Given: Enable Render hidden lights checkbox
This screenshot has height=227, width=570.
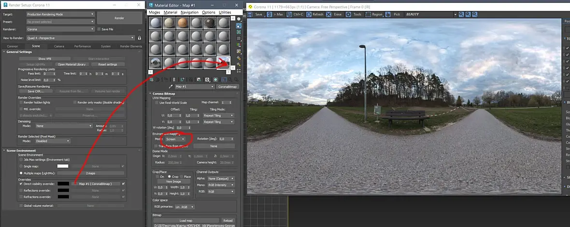Looking at the screenshot, I should tap(21, 103).
